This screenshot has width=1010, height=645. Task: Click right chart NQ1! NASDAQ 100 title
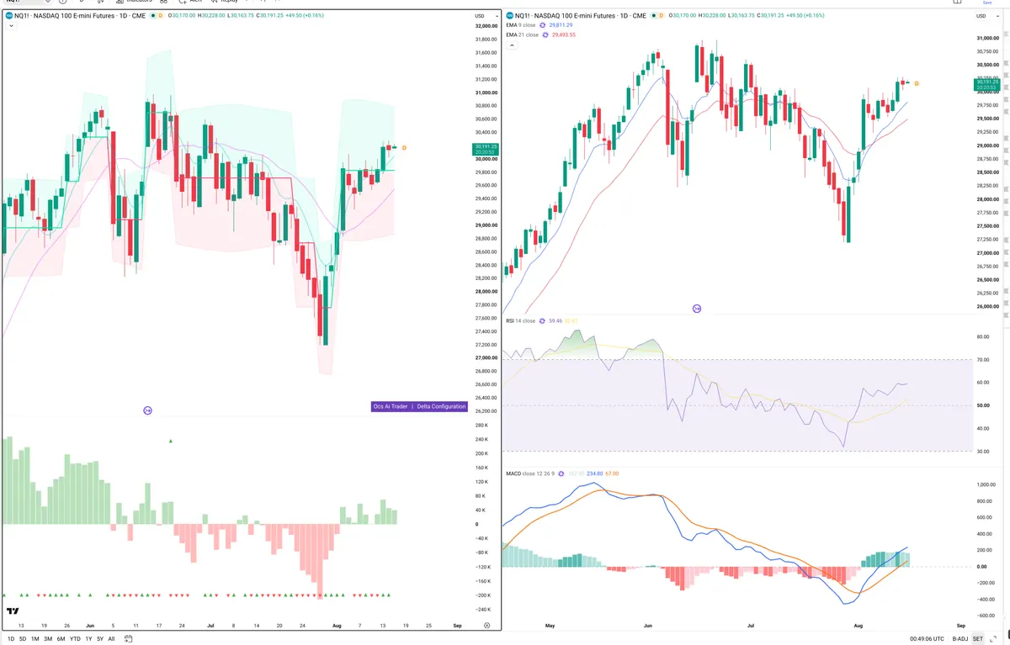[581, 16]
